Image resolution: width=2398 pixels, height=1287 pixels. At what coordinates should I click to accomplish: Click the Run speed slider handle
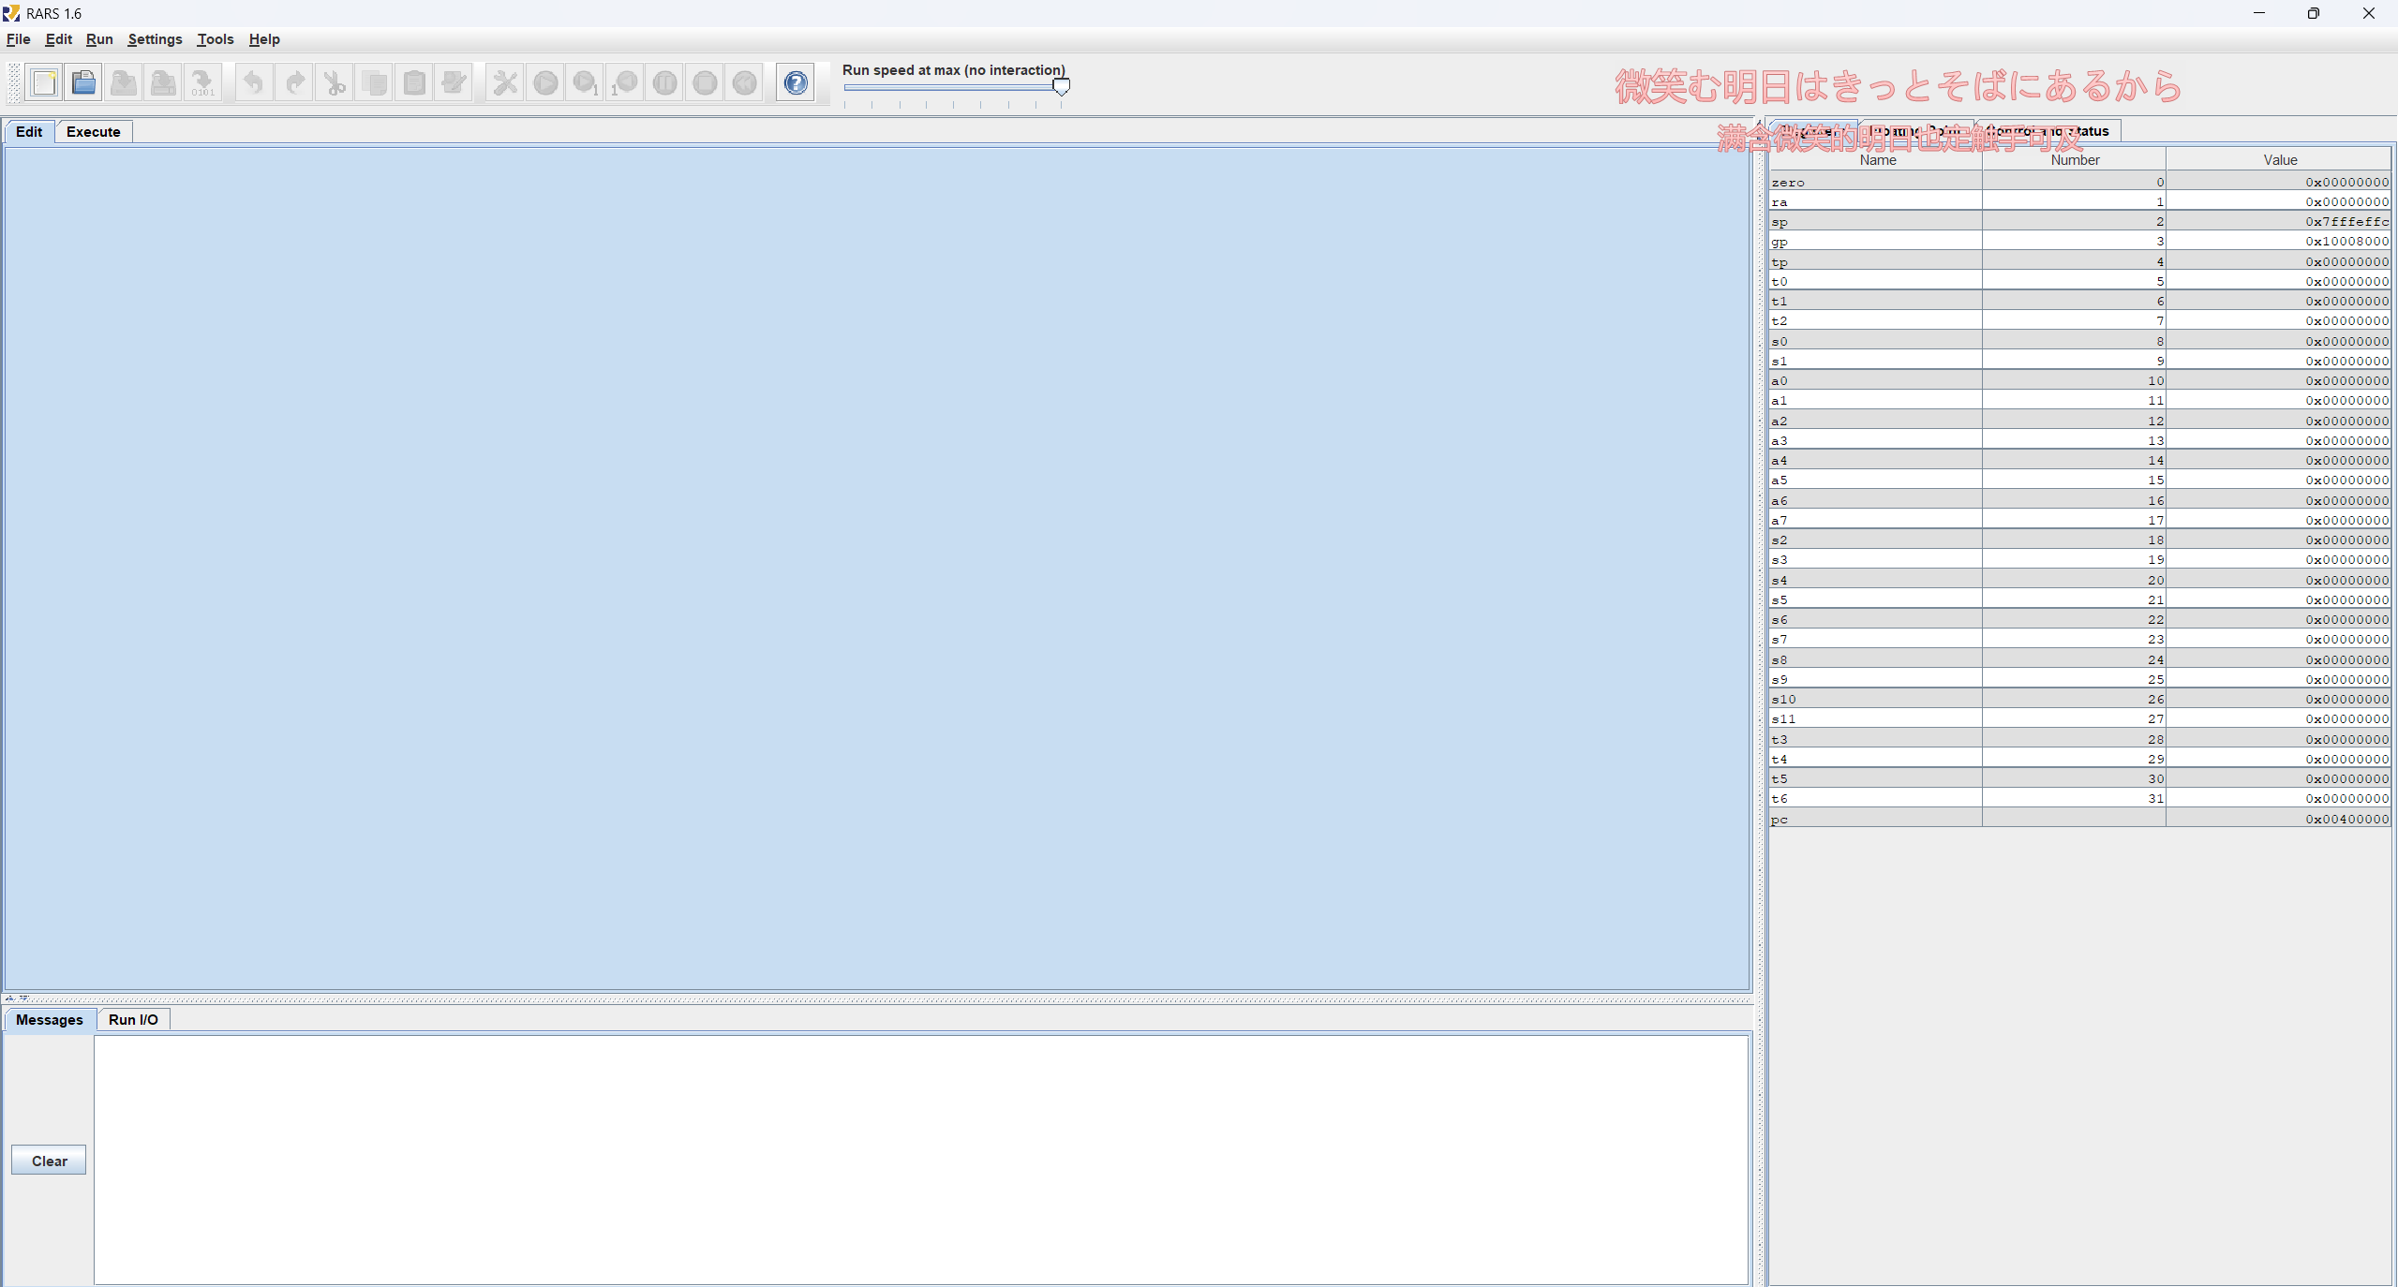pyautogui.click(x=1061, y=87)
